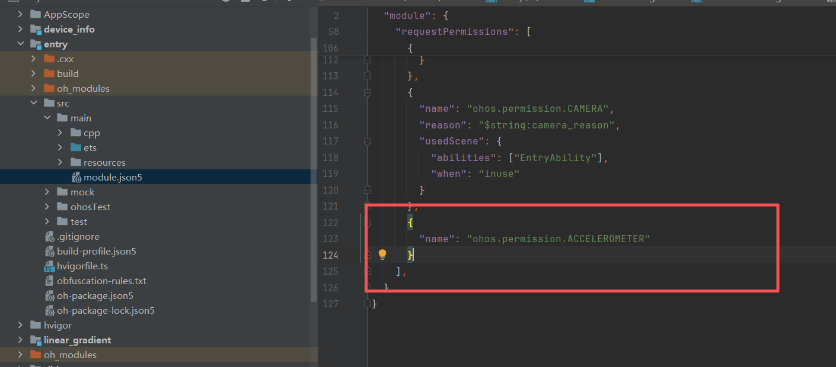Image resolution: width=836 pixels, height=367 pixels.
Task: Expand the device_info module chevron
Action: coord(20,29)
